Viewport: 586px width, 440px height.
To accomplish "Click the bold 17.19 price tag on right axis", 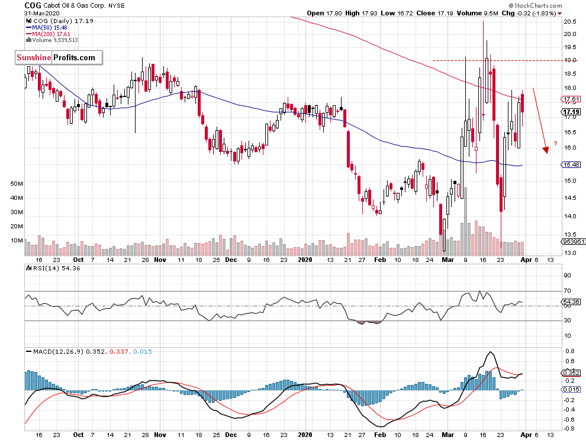I will [x=571, y=112].
